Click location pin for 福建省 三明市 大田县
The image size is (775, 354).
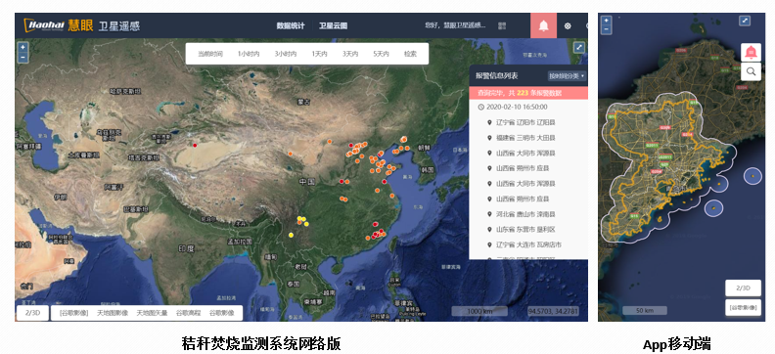(489, 137)
